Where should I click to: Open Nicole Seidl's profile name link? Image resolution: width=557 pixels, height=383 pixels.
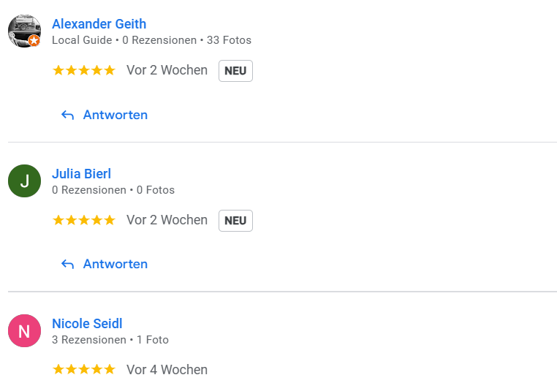pyautogui.click(x=87, y=324)
